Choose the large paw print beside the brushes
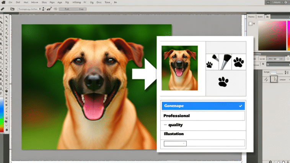 click(238, 62)
